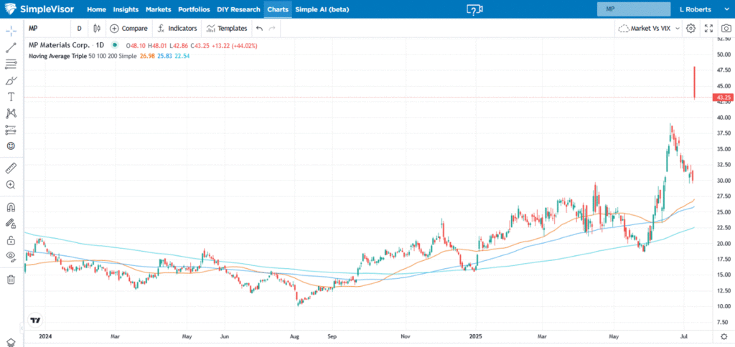Open the candlestick chart style dropdown
The height and width of the screenshot is (347, 735).
[x=97, y=29]
